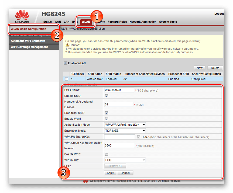The image size is (233, 193).
Task: Switch to the WLAN tab
Action: point(86,22)
